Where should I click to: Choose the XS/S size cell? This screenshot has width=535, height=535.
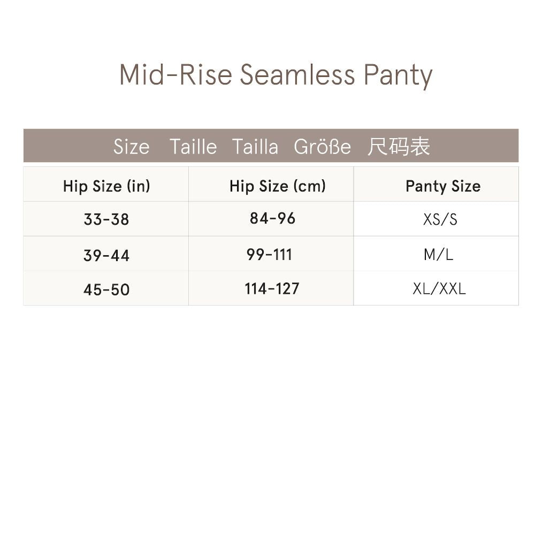click(440, 219)
